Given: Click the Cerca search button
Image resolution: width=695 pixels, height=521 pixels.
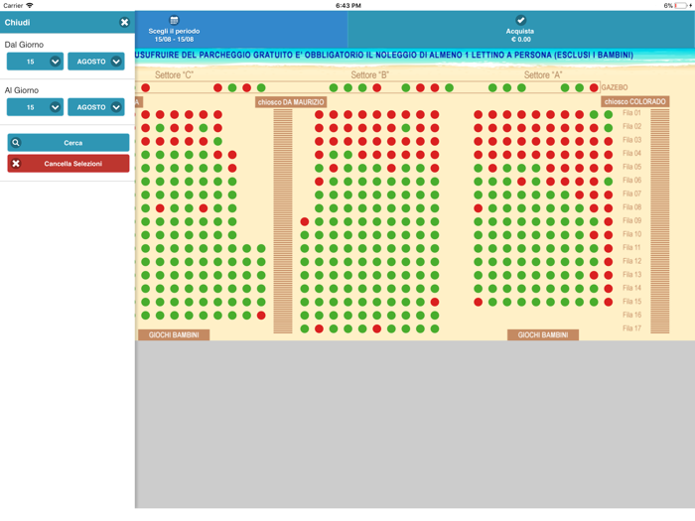Looking at the screenshot, I should 69,143.
